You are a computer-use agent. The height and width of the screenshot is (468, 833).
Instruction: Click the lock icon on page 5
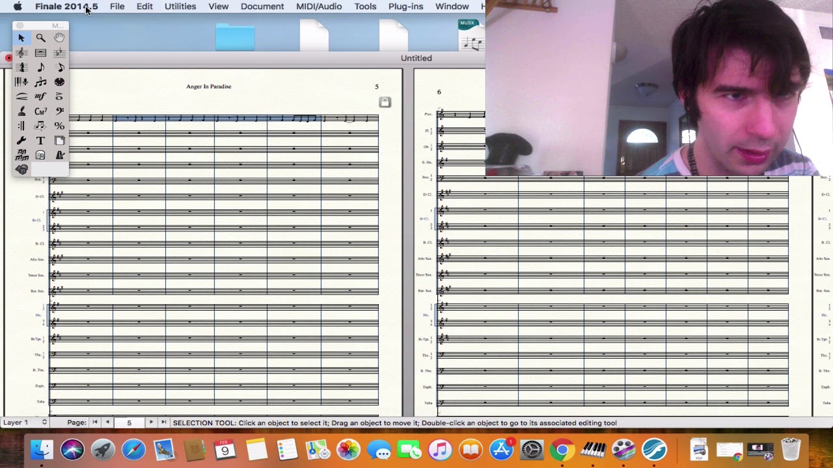click(x=385, y=102)
